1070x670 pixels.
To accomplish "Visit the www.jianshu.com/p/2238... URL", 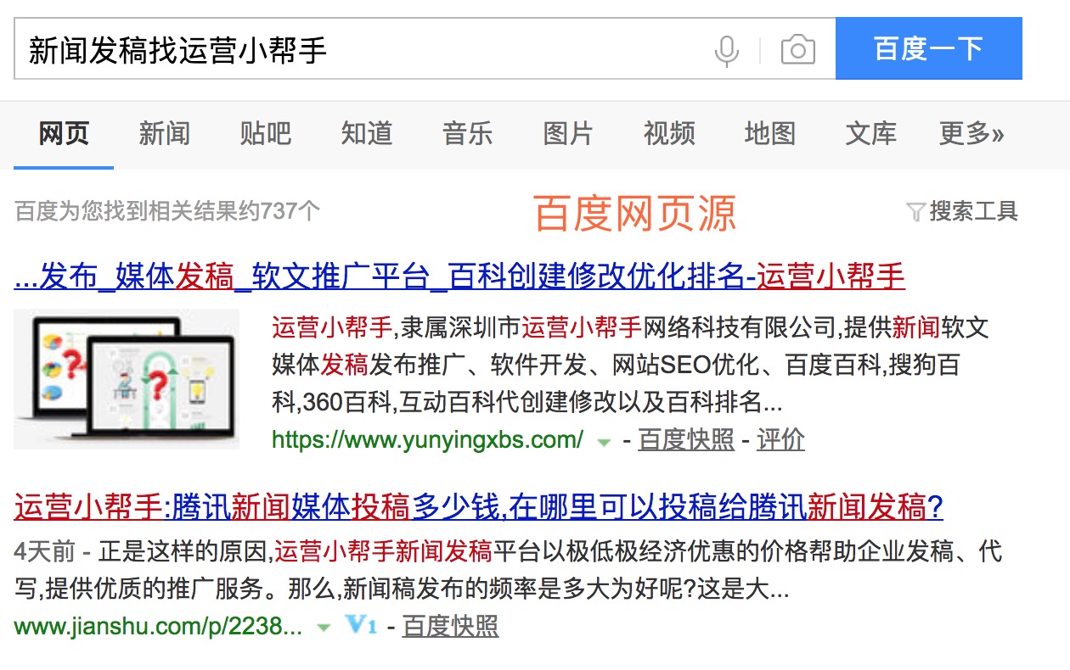I will [158, 627].
